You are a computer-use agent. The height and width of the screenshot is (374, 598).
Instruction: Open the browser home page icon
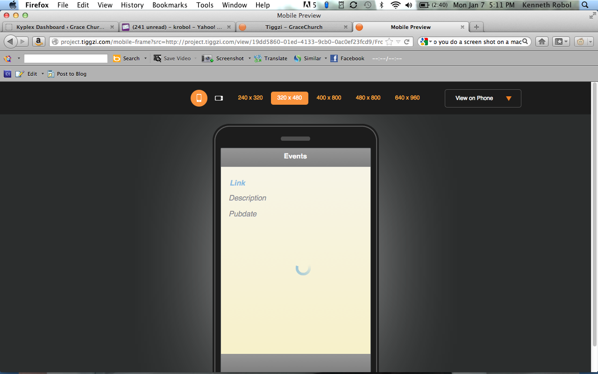point(541,42)
